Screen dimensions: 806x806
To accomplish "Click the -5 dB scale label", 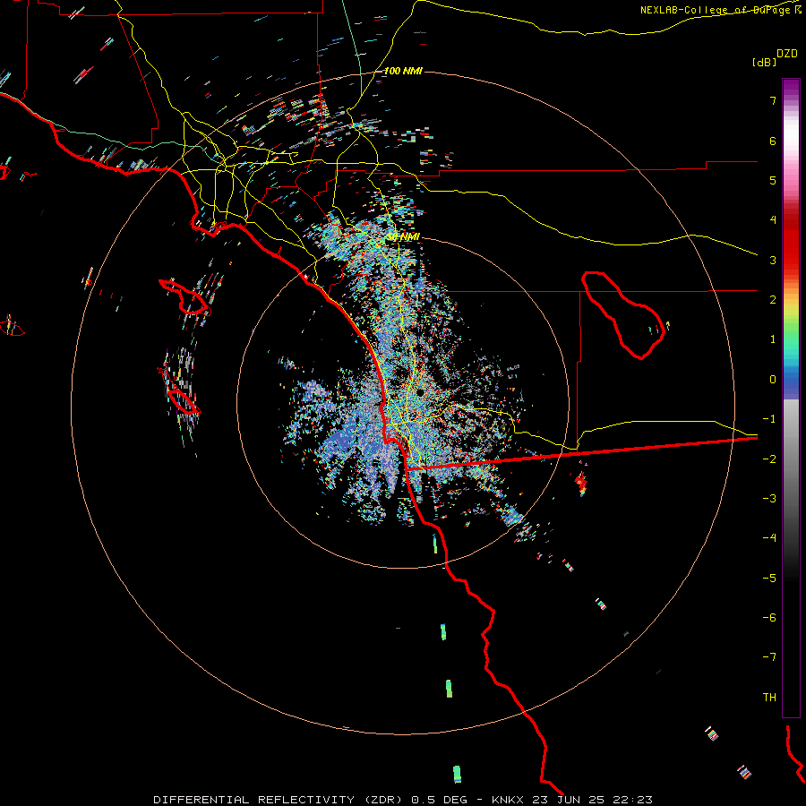I will (769, 578).
